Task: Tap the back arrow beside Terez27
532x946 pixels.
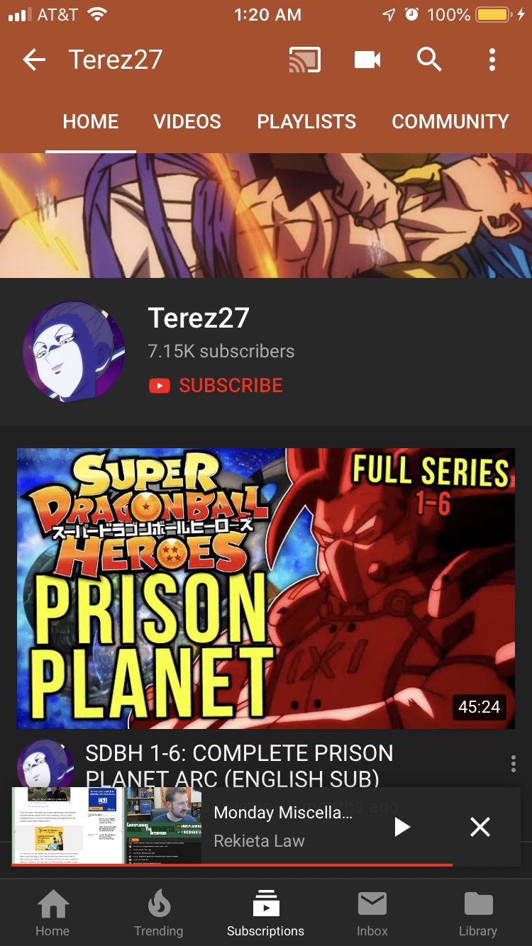Action: pyautogui.click(x=34, y=60)
